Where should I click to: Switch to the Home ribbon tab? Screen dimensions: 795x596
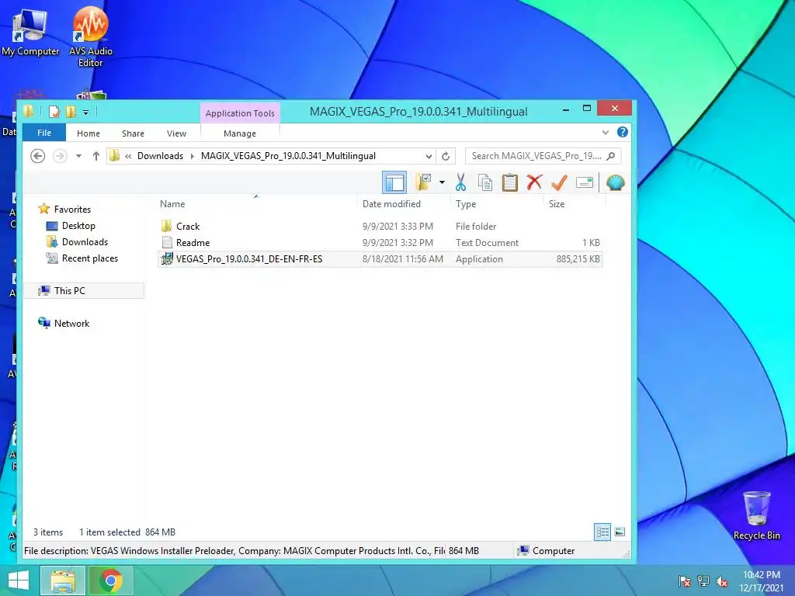(89, 133)
